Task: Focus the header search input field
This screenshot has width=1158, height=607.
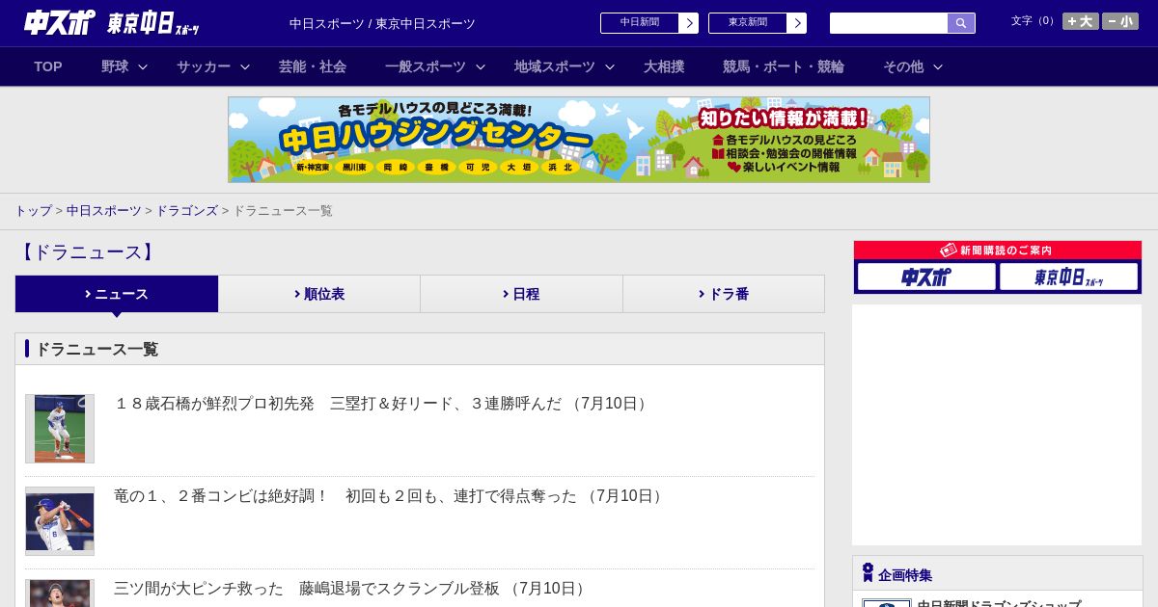Action: [889, 23]
